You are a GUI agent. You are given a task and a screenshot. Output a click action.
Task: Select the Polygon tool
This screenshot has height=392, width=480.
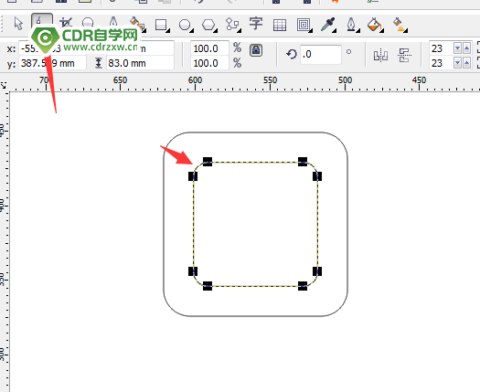click(x=209, y=25)
